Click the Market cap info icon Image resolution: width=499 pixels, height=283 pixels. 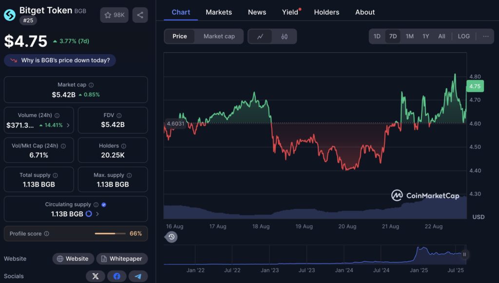tap(91, 85)
